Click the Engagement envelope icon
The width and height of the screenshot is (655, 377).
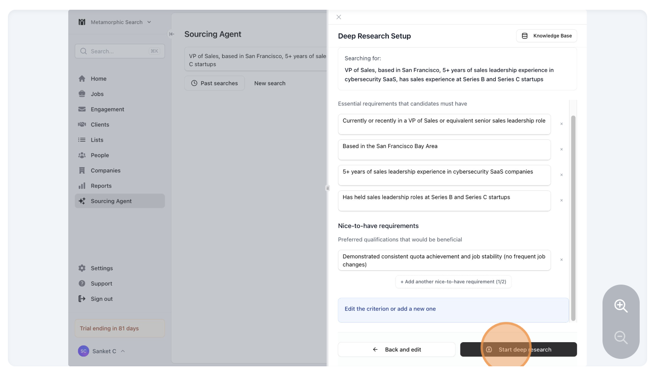[82, 109]
